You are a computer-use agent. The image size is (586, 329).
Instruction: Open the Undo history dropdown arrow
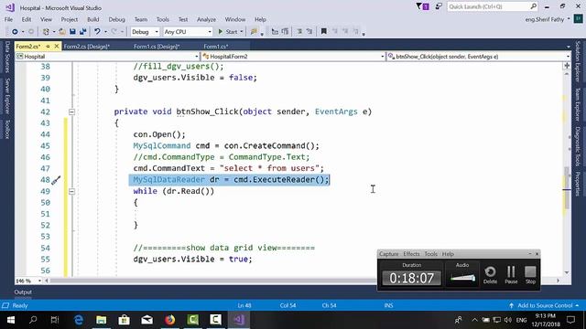point(105,32)
